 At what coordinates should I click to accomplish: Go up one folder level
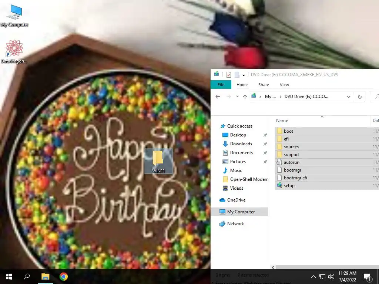(x=245, y=97)
